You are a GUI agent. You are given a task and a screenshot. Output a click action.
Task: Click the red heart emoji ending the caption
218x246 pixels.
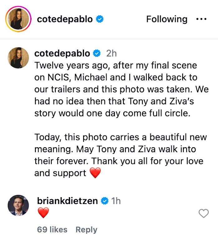(x=95, y=173)
